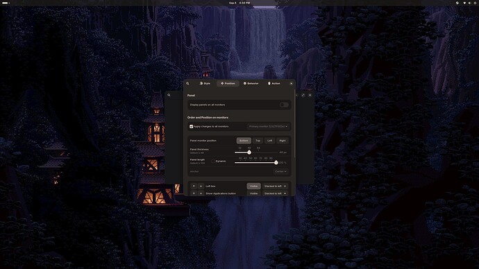Open the Activities indicator in top bar
The width and height of the screenshot is (479, 269).
pyautogui.click(x=6, y=3)
